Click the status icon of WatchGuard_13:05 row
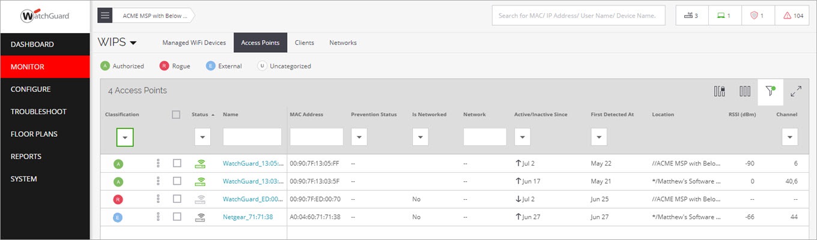 click(x=200, y=163)
